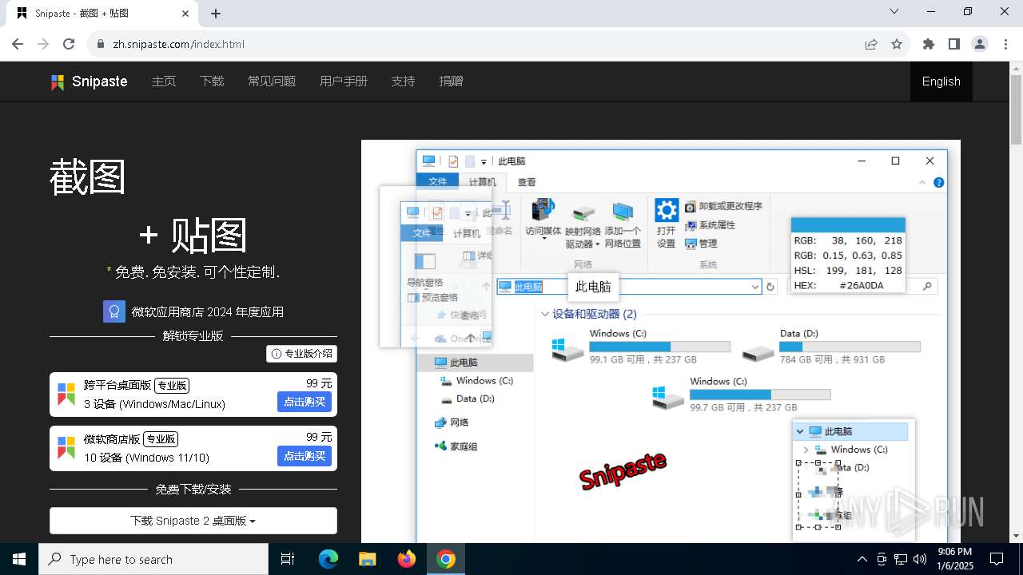Image resolution: width=1023 pixels, height=575 pixels.
Task: Go back to the previous page
Action: [x=18, y=44]
